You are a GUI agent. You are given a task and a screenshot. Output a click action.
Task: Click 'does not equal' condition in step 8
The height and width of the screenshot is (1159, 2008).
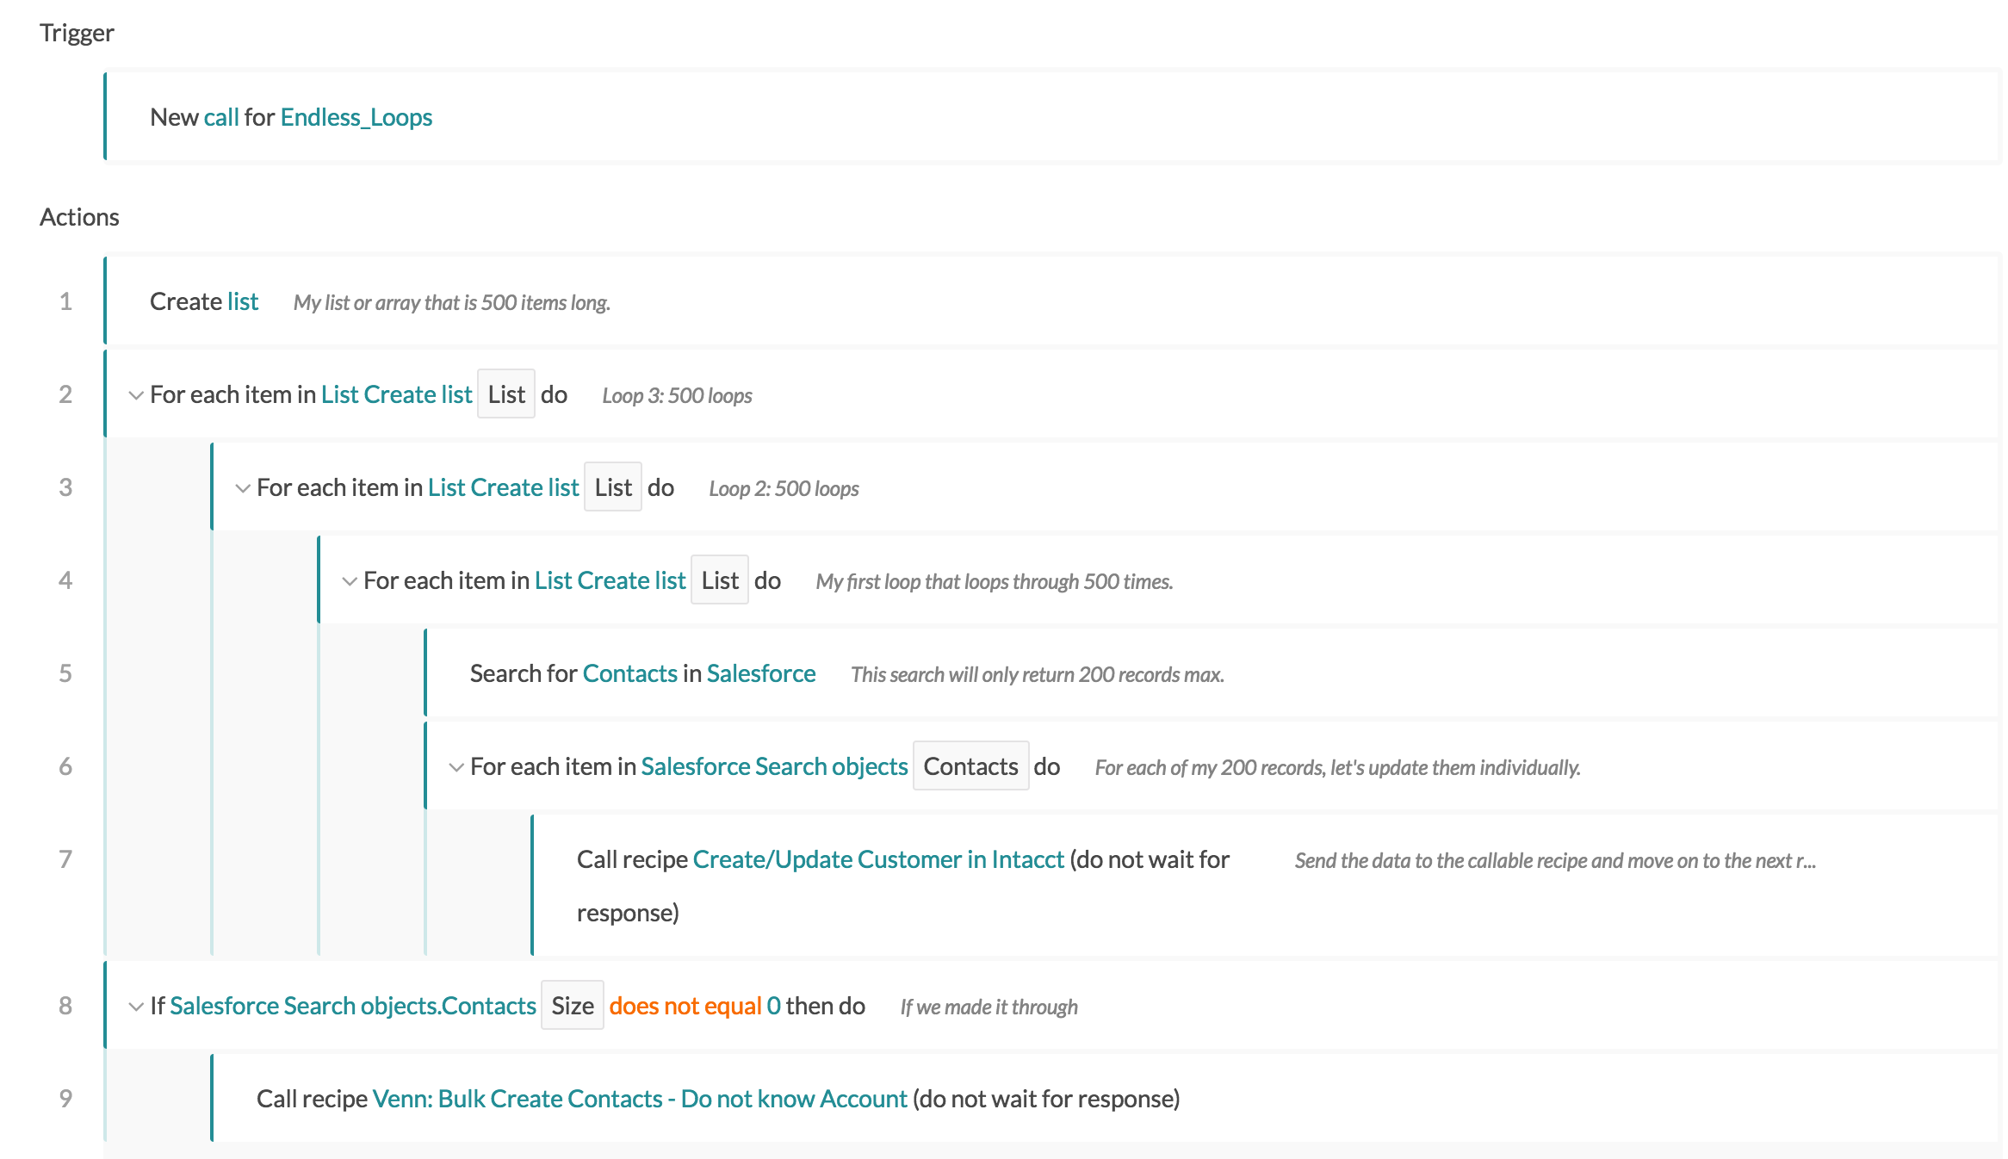point(685,1006)
